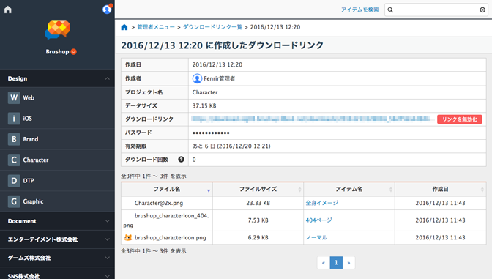
Task: Click the project name value Character
Action: pyautogui.click(x=205, y=92)
